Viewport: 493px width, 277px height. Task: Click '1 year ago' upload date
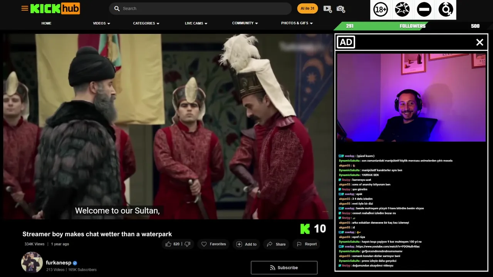coord(60,244)
